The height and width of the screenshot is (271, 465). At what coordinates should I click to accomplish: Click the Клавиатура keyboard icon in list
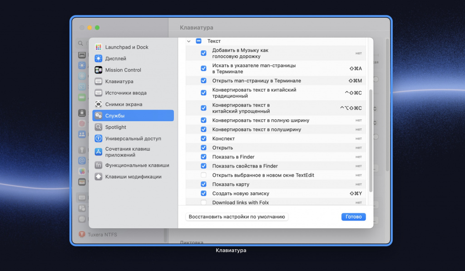pyautogui.click(x=98, y=81)
